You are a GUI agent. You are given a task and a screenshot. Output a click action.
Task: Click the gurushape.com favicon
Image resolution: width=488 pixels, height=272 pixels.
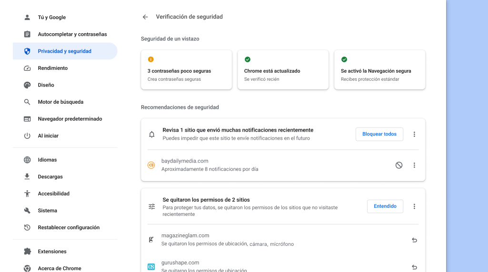[x=151, y=267]
